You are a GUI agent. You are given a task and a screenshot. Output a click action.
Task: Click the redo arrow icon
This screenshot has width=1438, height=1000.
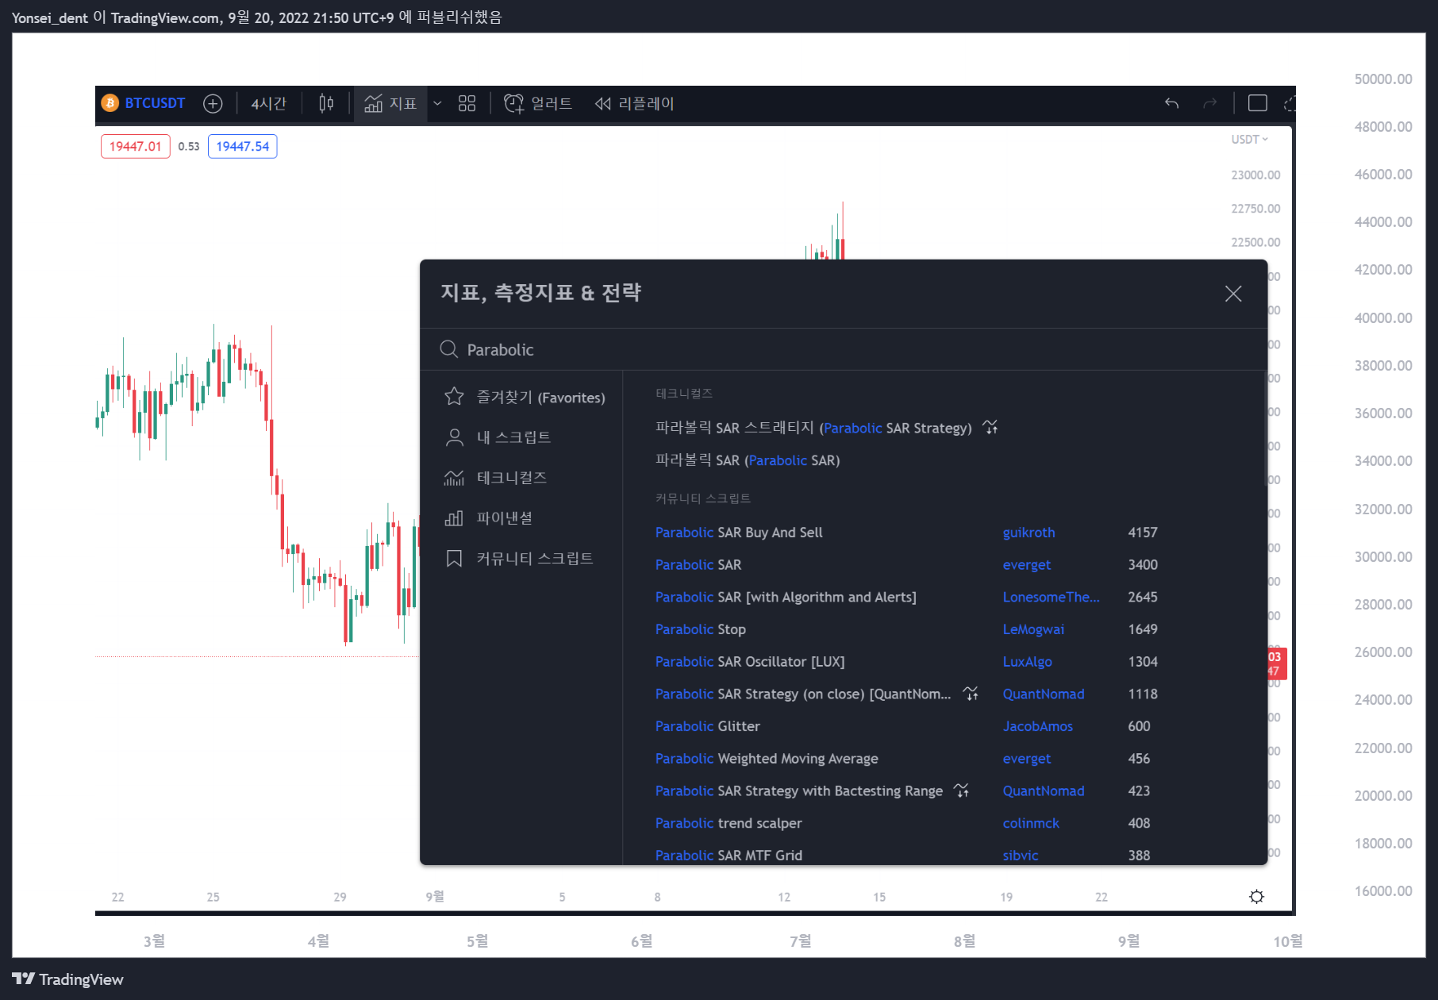(x=1210, y=103)
